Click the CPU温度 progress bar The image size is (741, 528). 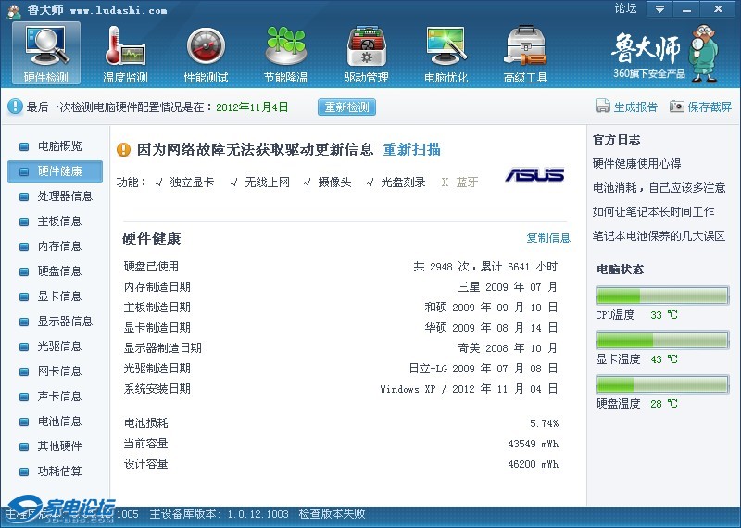[661, 295]
